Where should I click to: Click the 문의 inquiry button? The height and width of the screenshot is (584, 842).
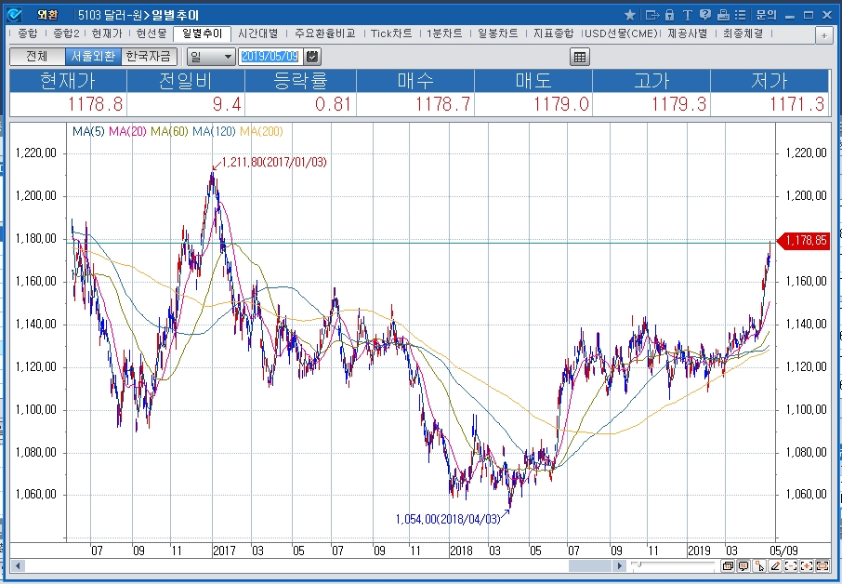(x=766, y=15)
